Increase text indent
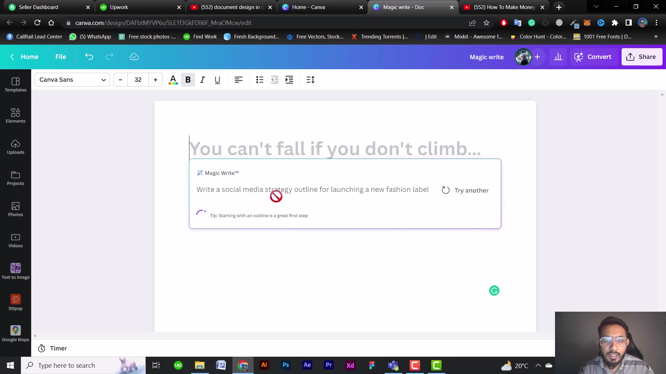The width and height of the screenshot is (666, 374). click(289, 80)
